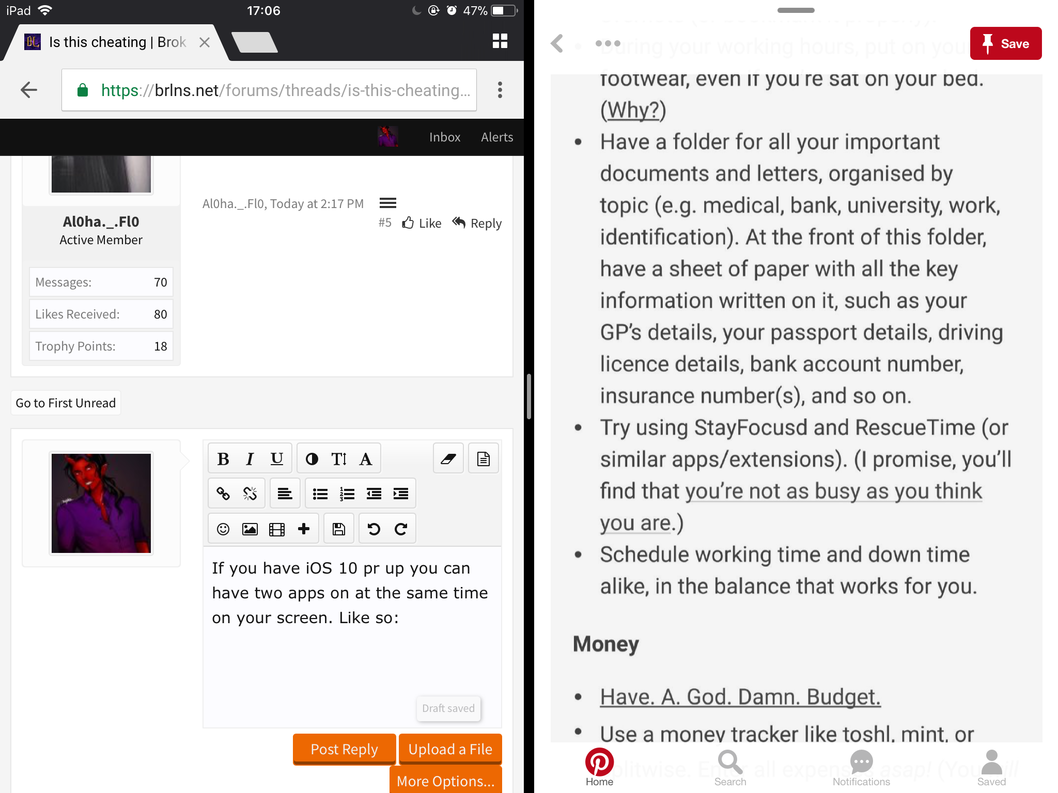Click the unlink icon

[250, 494]
